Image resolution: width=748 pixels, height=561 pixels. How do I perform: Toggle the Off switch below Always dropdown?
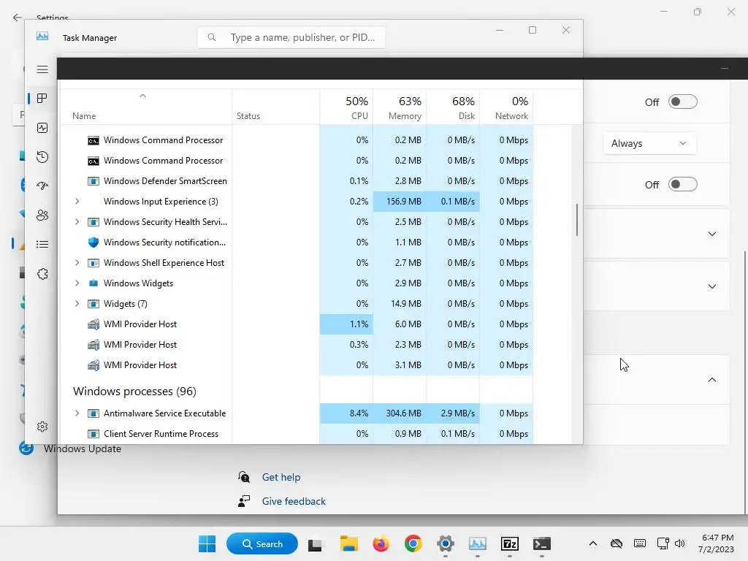coord(683,184)
